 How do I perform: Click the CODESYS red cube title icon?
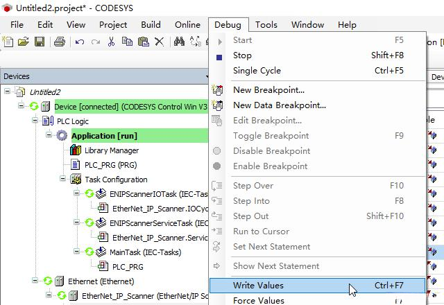7,8
